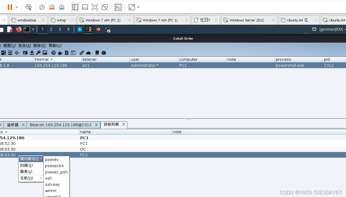Show the target view crosshair icon

tap(17, 53)
